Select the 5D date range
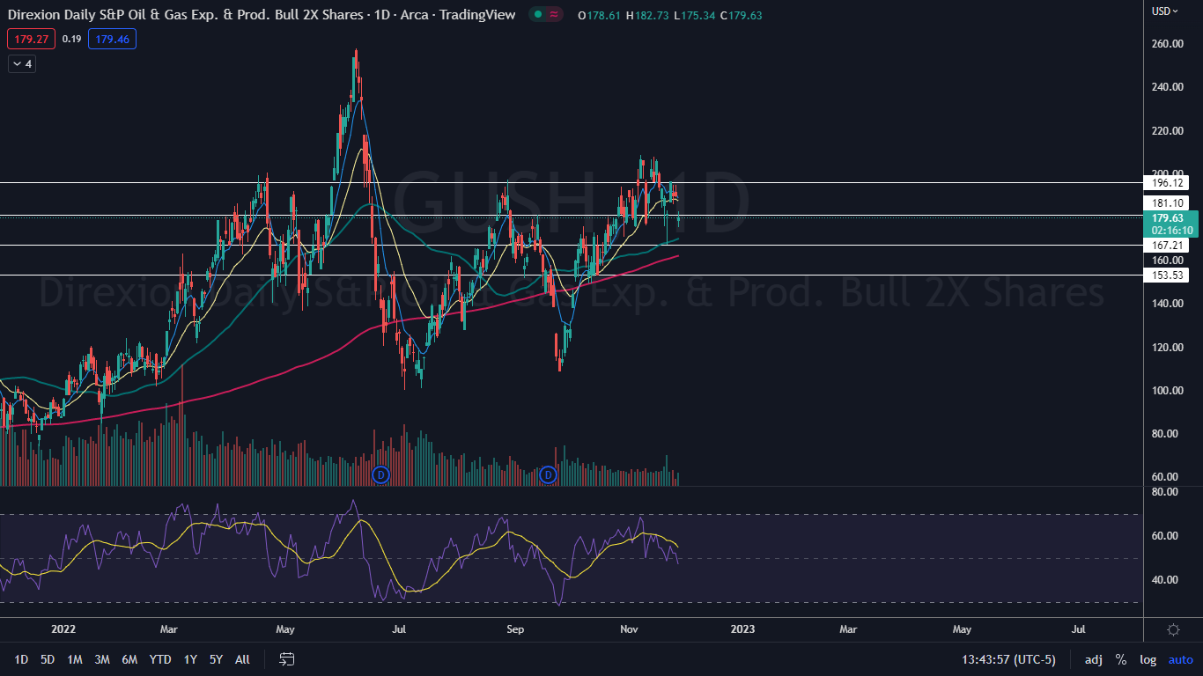Viewport: 1203px width, 676px height. tap(48, 659)
